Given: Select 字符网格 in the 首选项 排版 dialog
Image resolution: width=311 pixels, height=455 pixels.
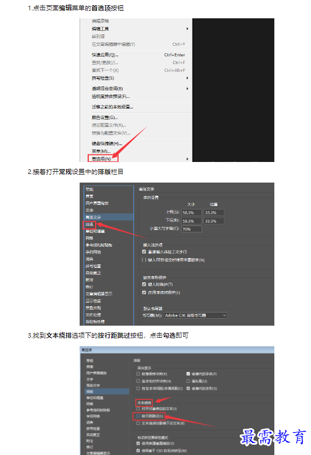Looking at the screenshot, I should (x=93, y=417).
